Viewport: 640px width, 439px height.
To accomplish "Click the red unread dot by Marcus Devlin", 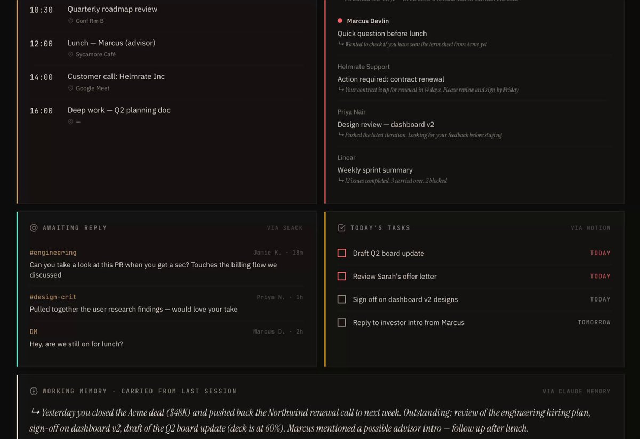I will [x=340, y=21].
